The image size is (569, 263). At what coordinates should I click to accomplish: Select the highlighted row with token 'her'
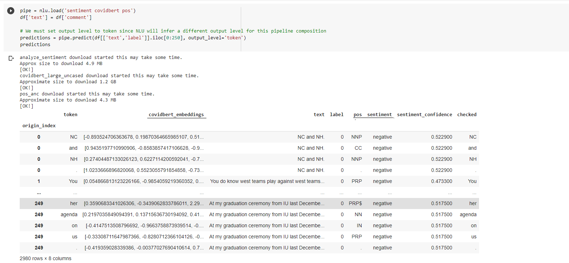249,203
